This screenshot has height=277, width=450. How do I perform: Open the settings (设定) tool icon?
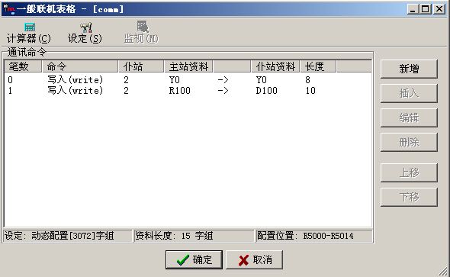tap(86, 27)
